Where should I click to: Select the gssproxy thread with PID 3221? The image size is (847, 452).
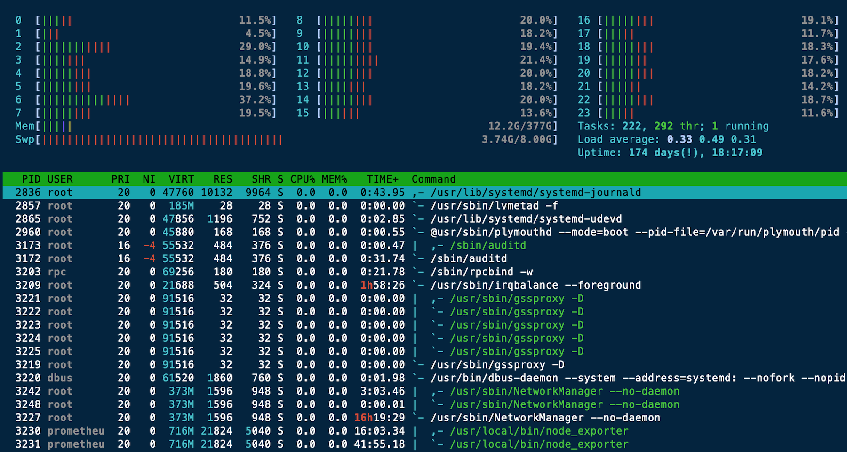[x=424, y=298]
